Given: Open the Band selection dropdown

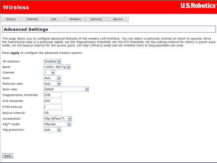Looking at the screenshot, I should click(57, 67).
